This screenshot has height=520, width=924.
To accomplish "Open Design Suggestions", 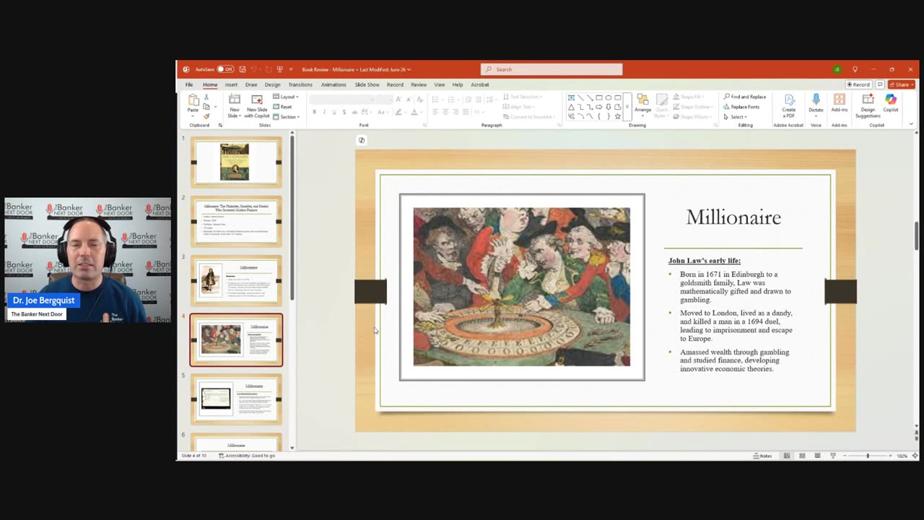I will [x=868, y=106].
